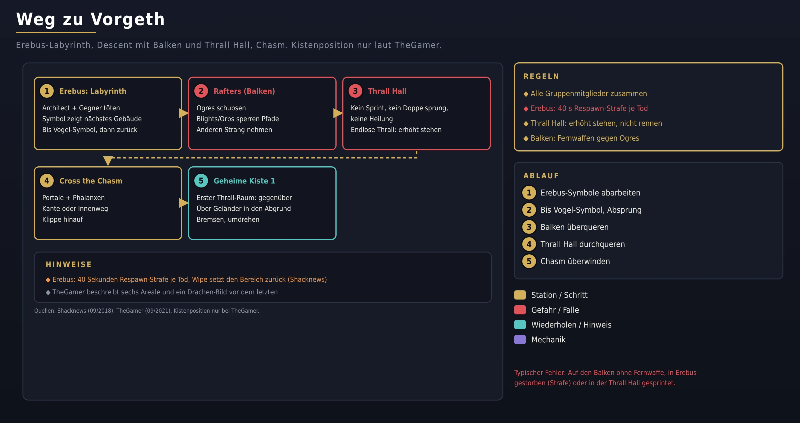800x423 pixels.
Task: Click the teal Wiederholen / Hinweis legend swatch
Action: (520, 325)
